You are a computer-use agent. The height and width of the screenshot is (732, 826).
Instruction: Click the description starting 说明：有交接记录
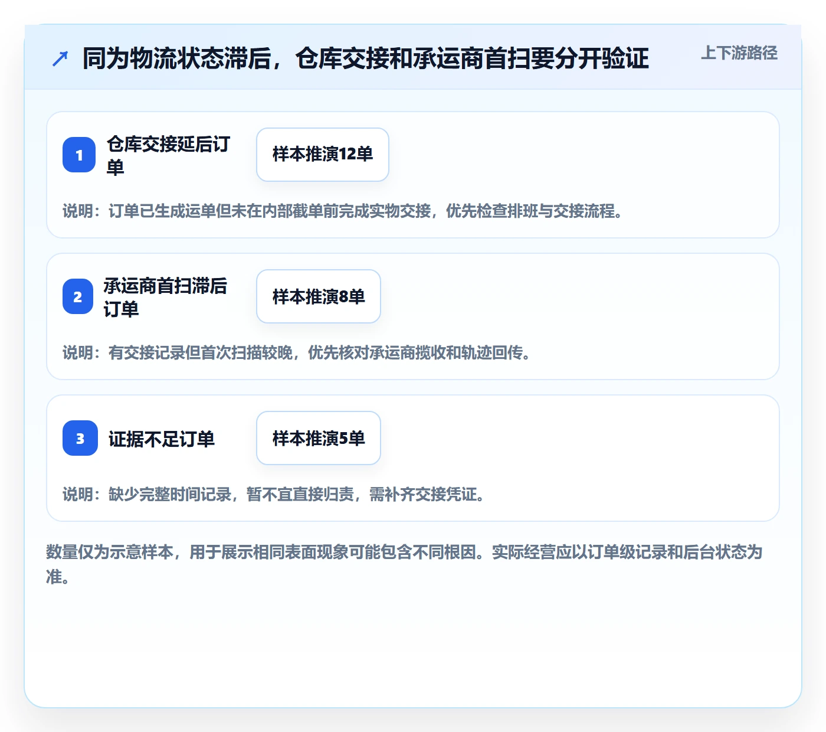coord(297,353)
